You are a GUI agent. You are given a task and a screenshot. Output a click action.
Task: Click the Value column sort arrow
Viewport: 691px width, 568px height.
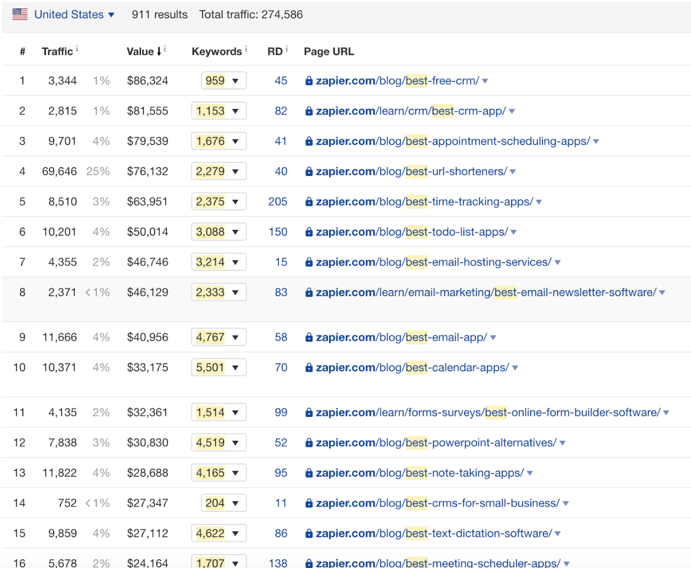[x=158, y=51]
